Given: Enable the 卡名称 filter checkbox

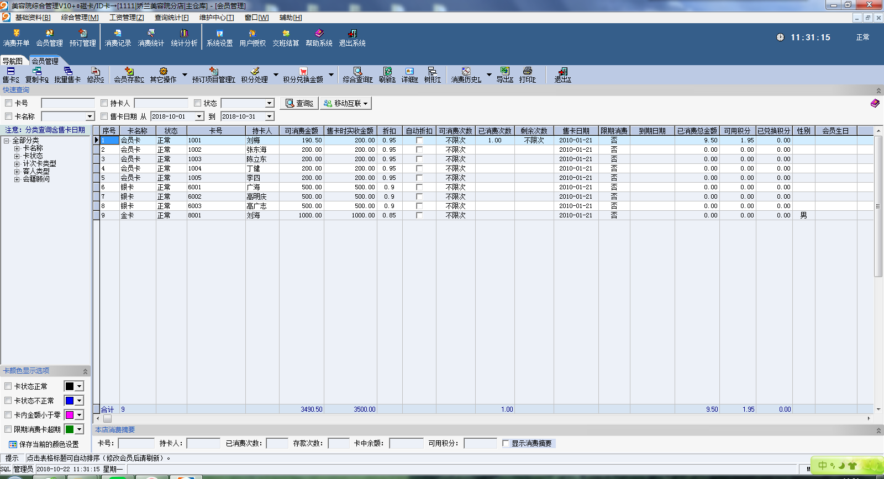Looking at the screenshot, I should 9,116.
